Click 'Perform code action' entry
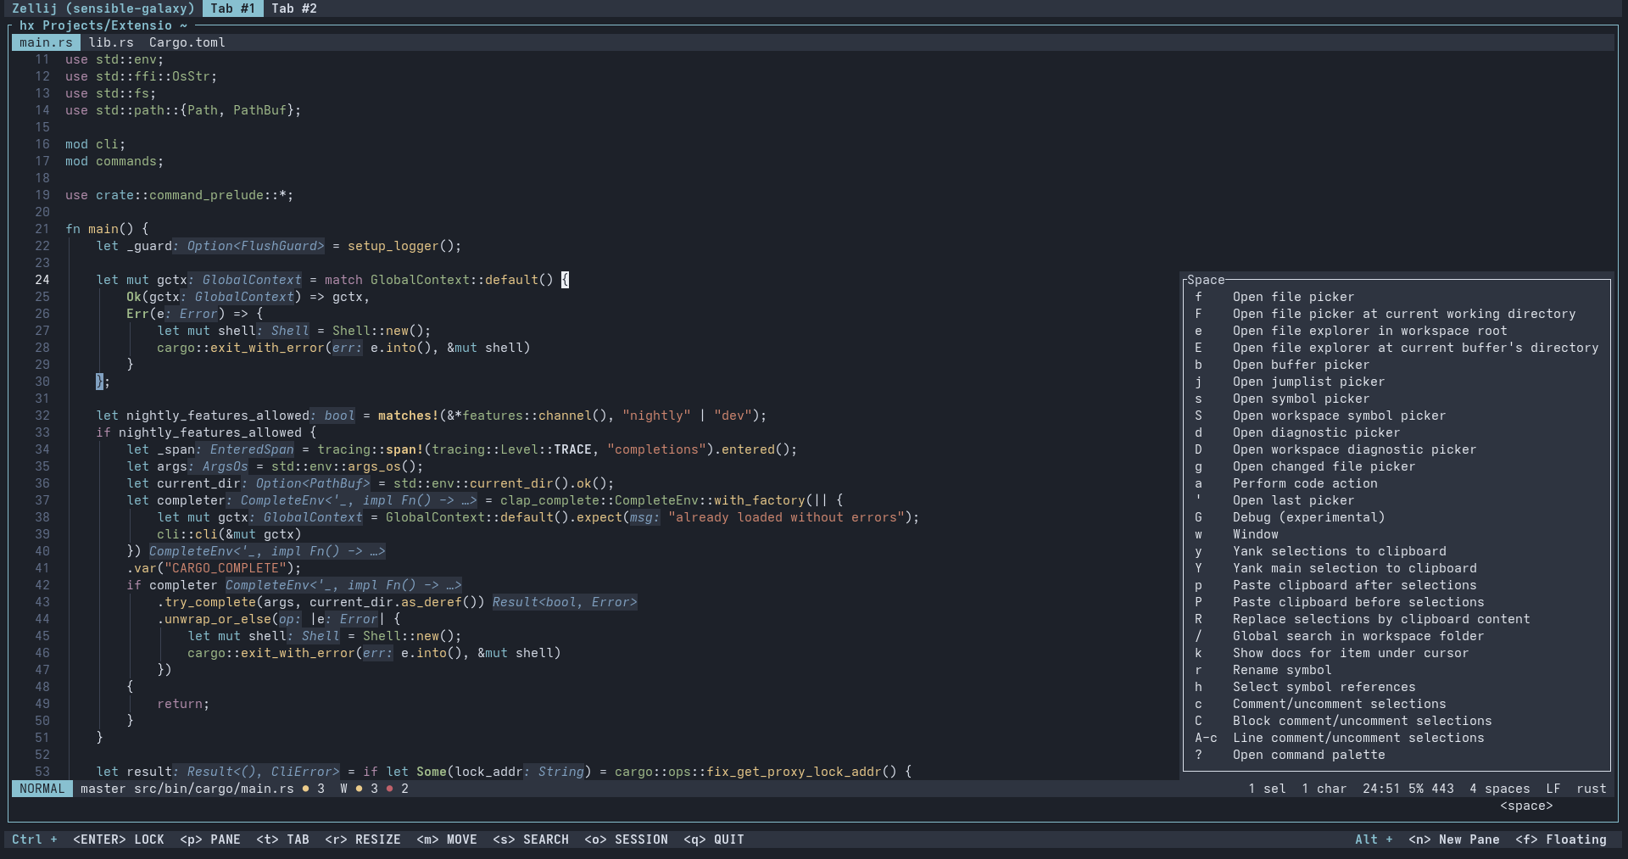This screenshot has height=859, width=1628. (1397, 483)
